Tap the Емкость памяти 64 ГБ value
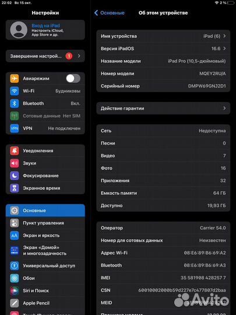 (220, 193)
